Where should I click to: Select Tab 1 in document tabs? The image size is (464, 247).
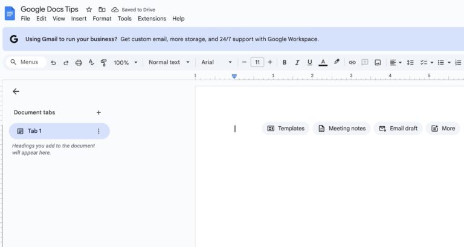point(59,131)
